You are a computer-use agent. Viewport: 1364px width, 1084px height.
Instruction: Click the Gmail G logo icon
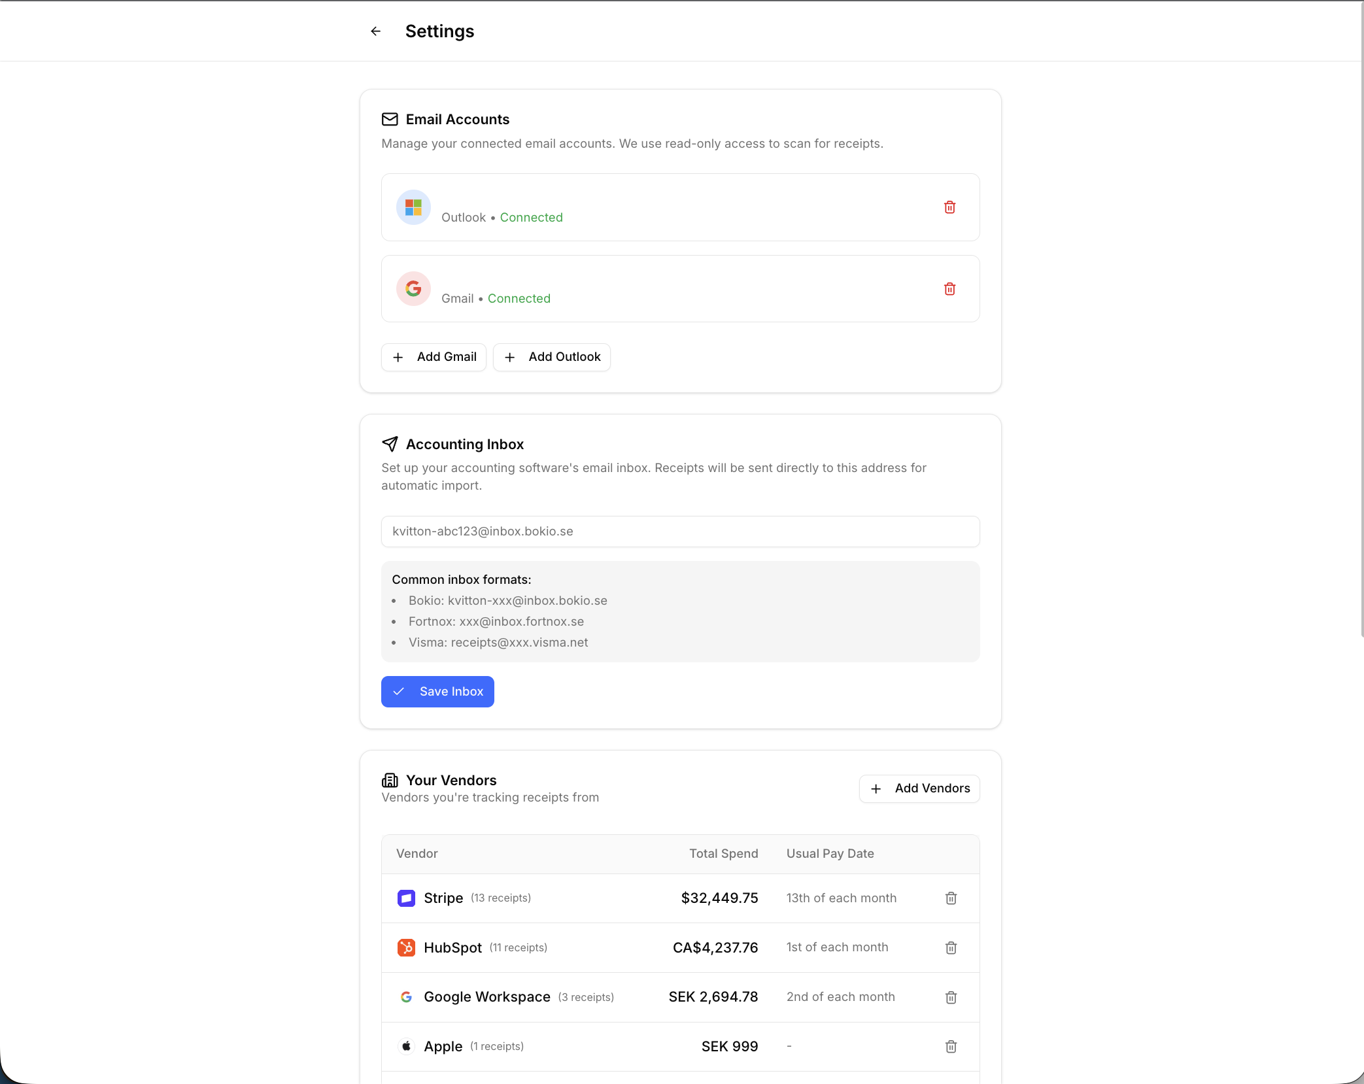(413, 288)
